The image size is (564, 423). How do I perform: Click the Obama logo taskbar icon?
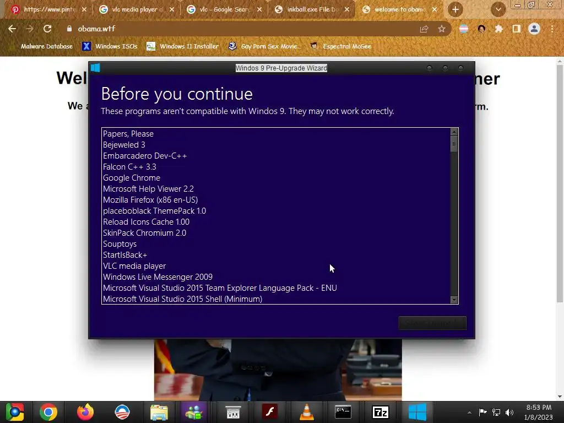pos(122,412)
